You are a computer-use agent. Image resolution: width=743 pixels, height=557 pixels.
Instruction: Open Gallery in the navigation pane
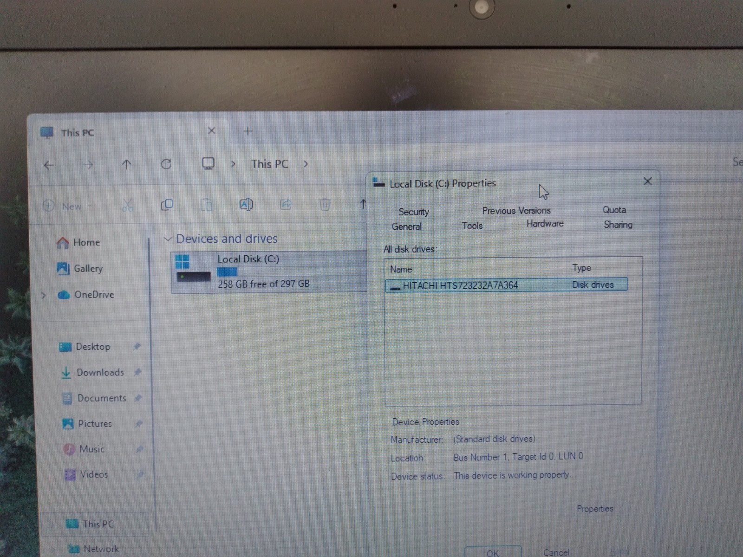click(x=79, y=268)
